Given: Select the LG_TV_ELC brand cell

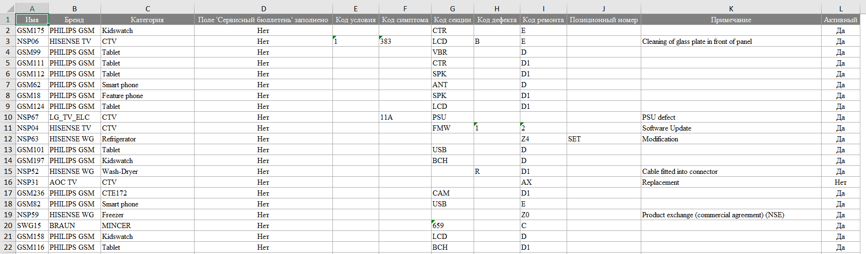Looking at the screenshot, I should pos(75,117).
